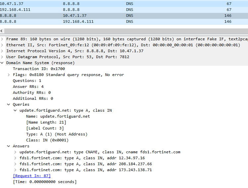
Task: Select the Authority RRs: 0 field
Action: coord(32,93)
